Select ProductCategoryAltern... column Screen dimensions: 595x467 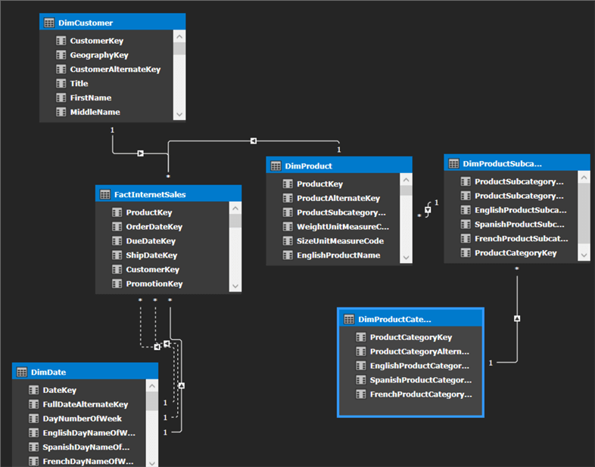pos(419,351)
